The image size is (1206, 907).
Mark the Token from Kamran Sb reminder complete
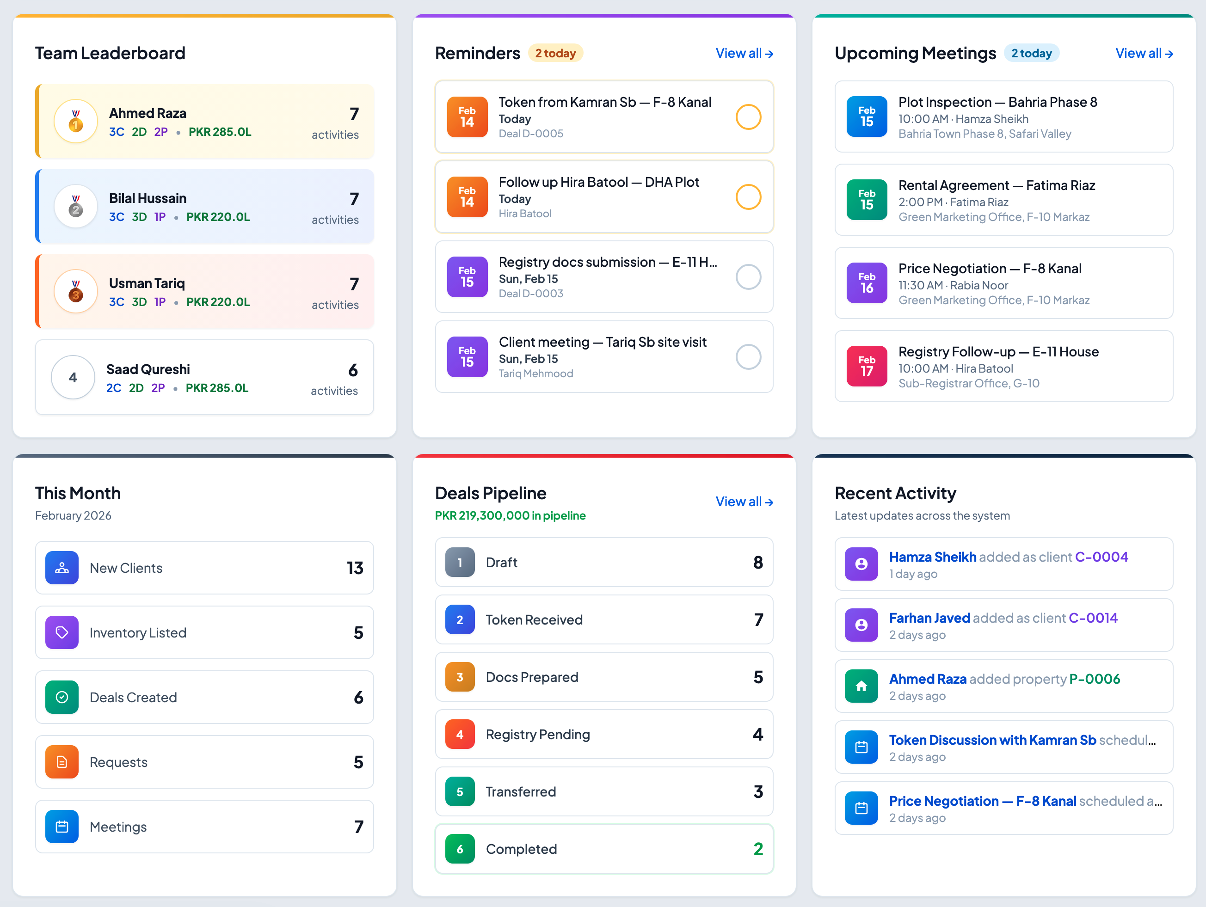(x=749, y=116)
